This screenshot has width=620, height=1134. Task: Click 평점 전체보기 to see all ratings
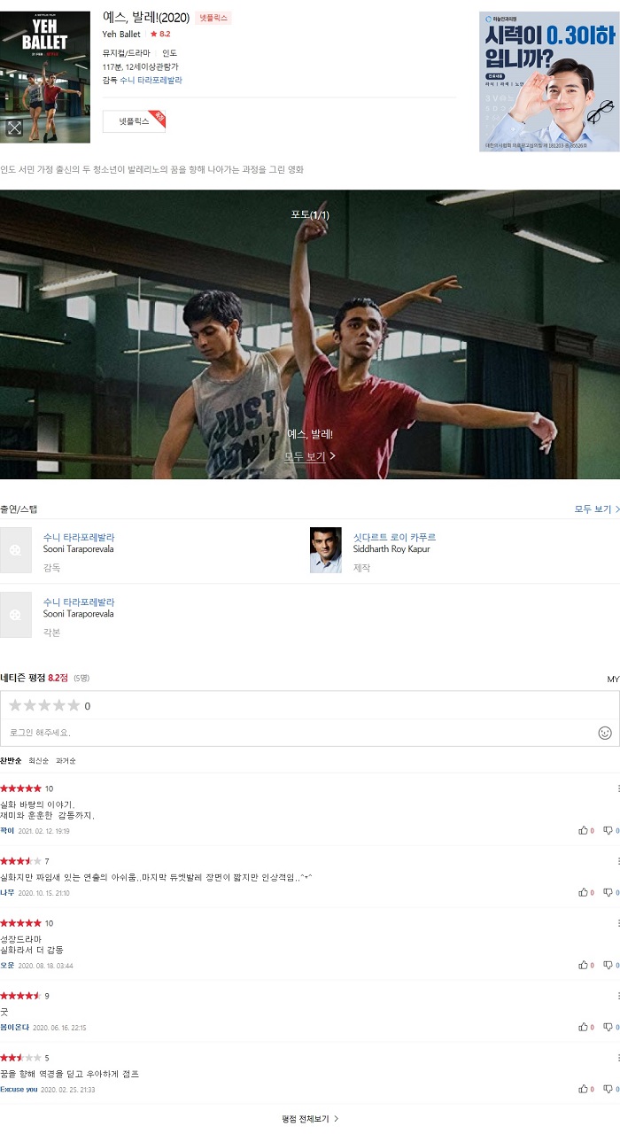click(x=310, y=1119)
